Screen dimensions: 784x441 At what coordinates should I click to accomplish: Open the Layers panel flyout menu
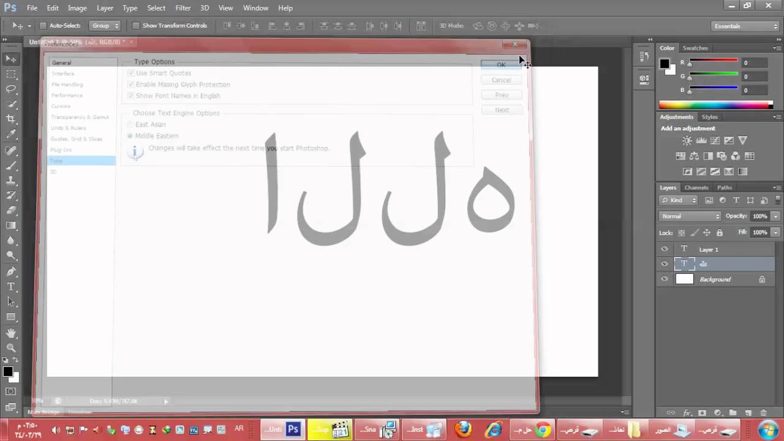(776, 187)
